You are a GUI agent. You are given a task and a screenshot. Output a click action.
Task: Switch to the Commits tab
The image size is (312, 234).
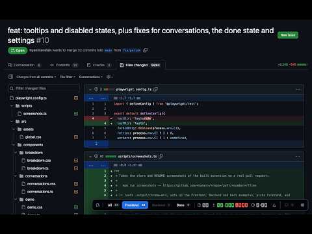64,65
